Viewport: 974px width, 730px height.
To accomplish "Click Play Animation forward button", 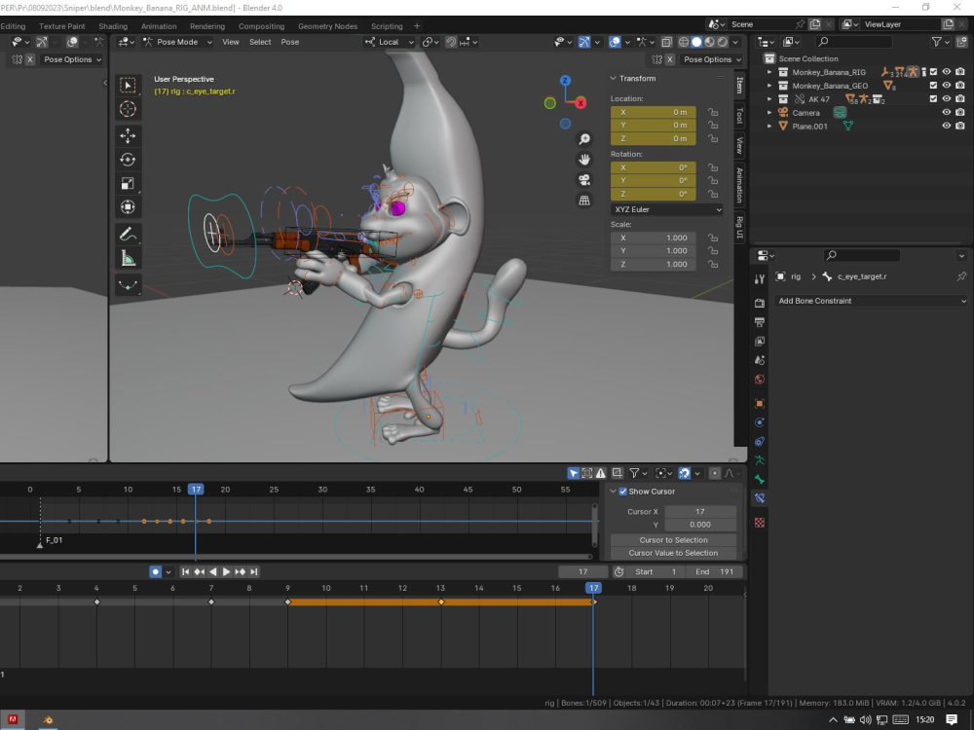I will tap(226, 571).
